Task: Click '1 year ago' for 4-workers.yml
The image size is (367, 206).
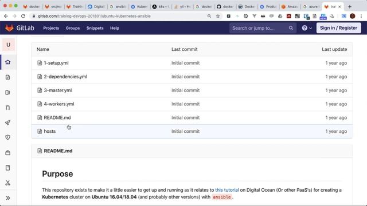Action: [336, 104]
